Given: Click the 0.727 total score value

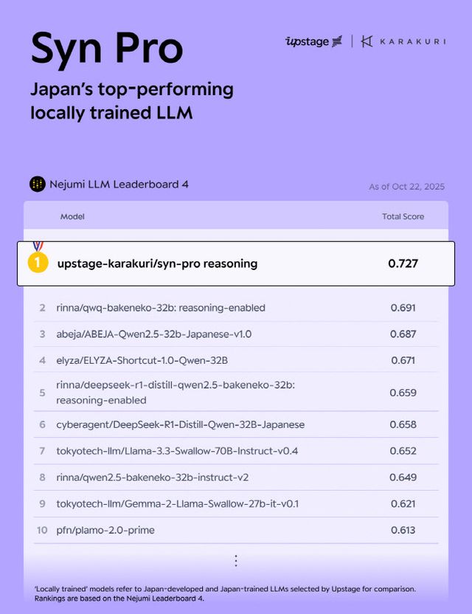Looking at the screenshot, I should [x=403, y=263].
